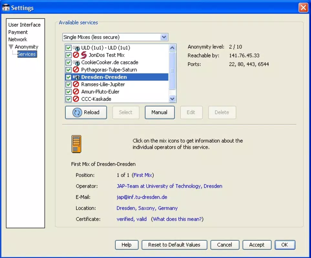Select the JonDos Test Mix row
Viewport: 311px width, 258px height.
(x=117, y=55)
